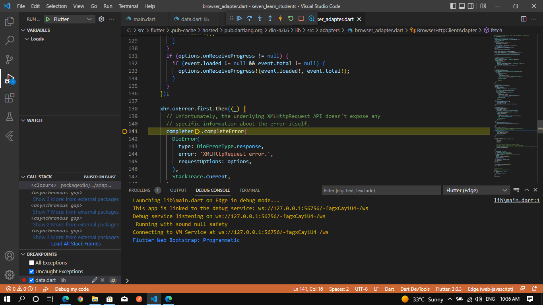Close the browser_adapter.dart tab
This screenshot has width=543, height=305.
point(359,19)
